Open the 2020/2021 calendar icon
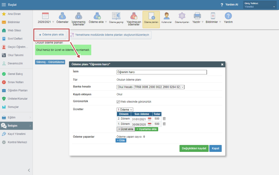 45,16
